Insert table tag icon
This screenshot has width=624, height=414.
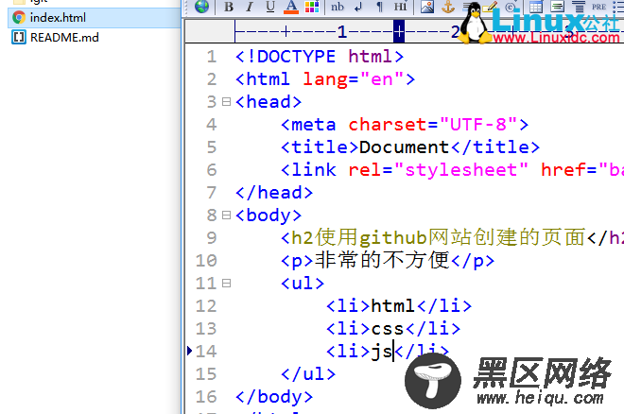536,7
